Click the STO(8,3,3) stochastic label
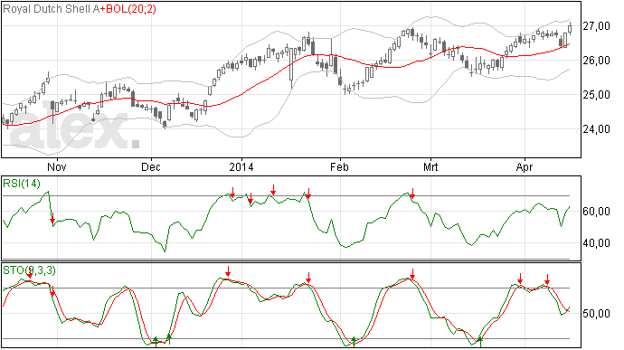The height and width of the screenshot is (350, 624). click(x=30, y=270)
